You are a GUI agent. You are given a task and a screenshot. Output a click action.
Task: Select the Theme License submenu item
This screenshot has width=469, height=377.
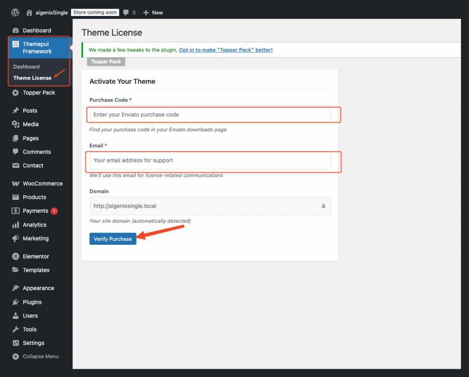(x=32, y=78)
